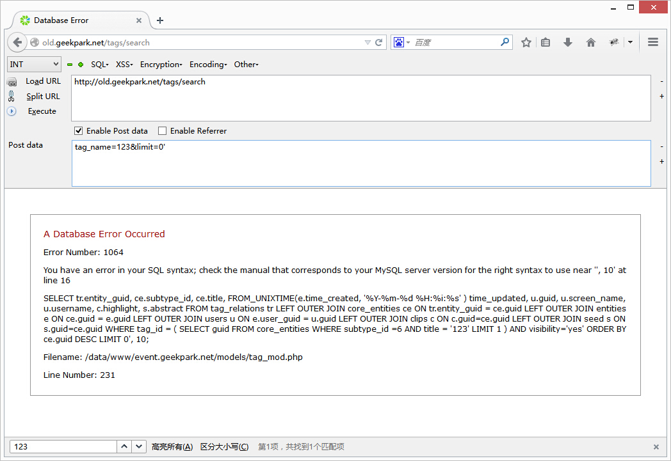
Task: Click Split URL button
Action: 44,97
